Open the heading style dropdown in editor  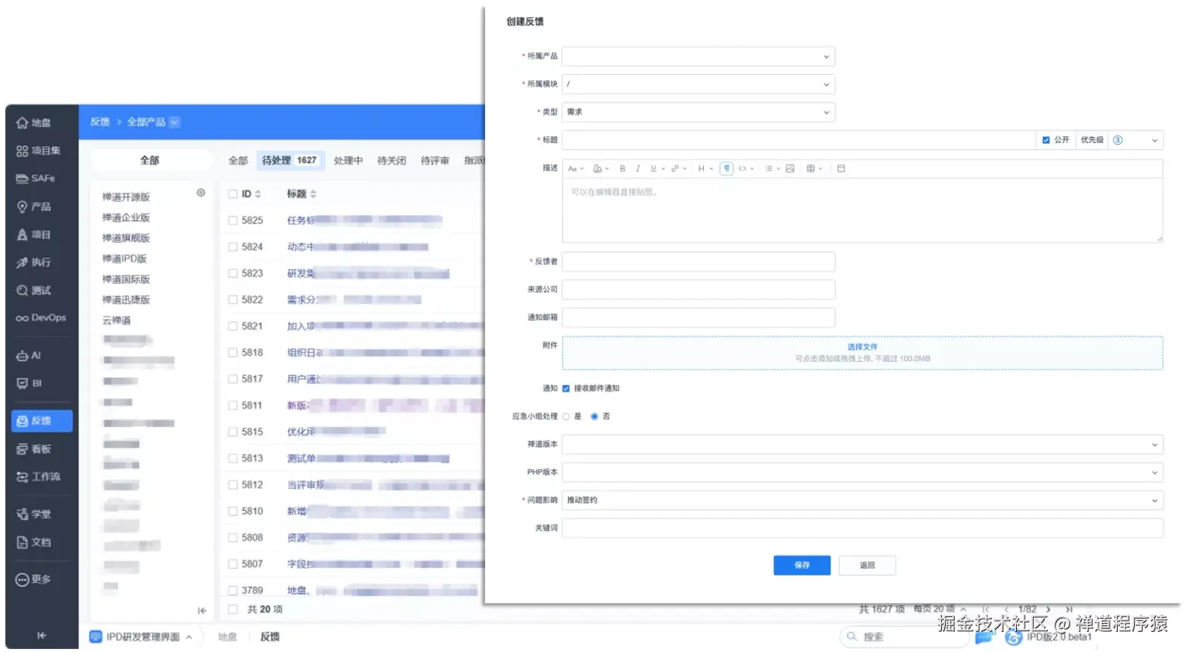(x=705, y=169)
